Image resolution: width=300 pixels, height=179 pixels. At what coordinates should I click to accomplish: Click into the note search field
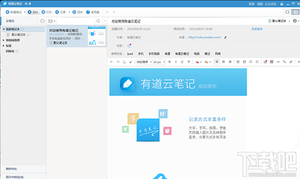(76, 21)
